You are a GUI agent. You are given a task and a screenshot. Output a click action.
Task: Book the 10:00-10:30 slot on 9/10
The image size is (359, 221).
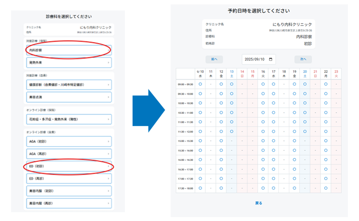tap(200, 103)
